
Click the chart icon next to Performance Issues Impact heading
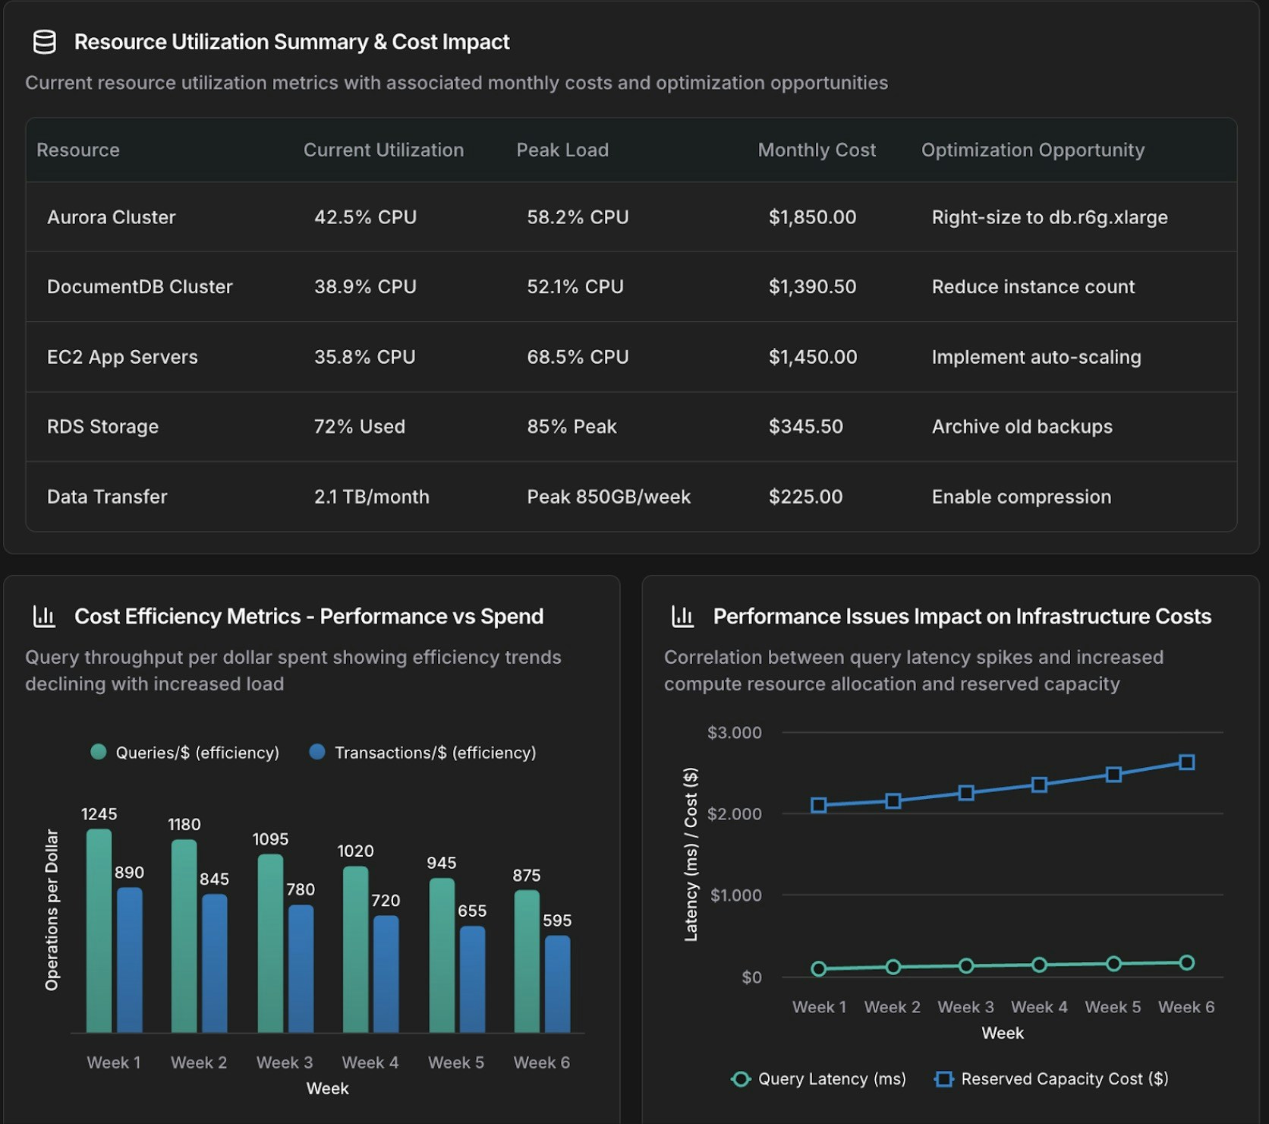point(684,617)
